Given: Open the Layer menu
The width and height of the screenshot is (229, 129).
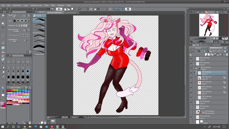Looking at the screenshot, I should (x=26, y=5).
